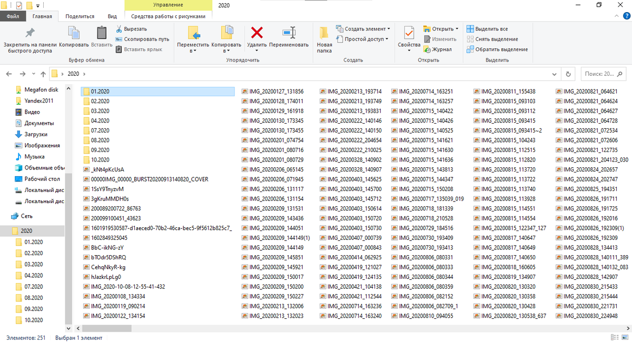
Task: Click the Переименовать rename icon
Action: 289,33
